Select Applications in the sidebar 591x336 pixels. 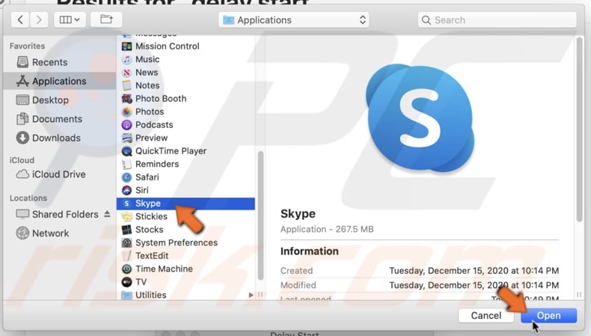tap(59, 81)
